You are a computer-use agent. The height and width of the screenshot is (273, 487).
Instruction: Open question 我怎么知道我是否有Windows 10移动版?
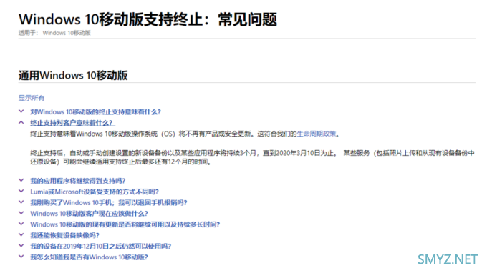(x=89, y=257)
